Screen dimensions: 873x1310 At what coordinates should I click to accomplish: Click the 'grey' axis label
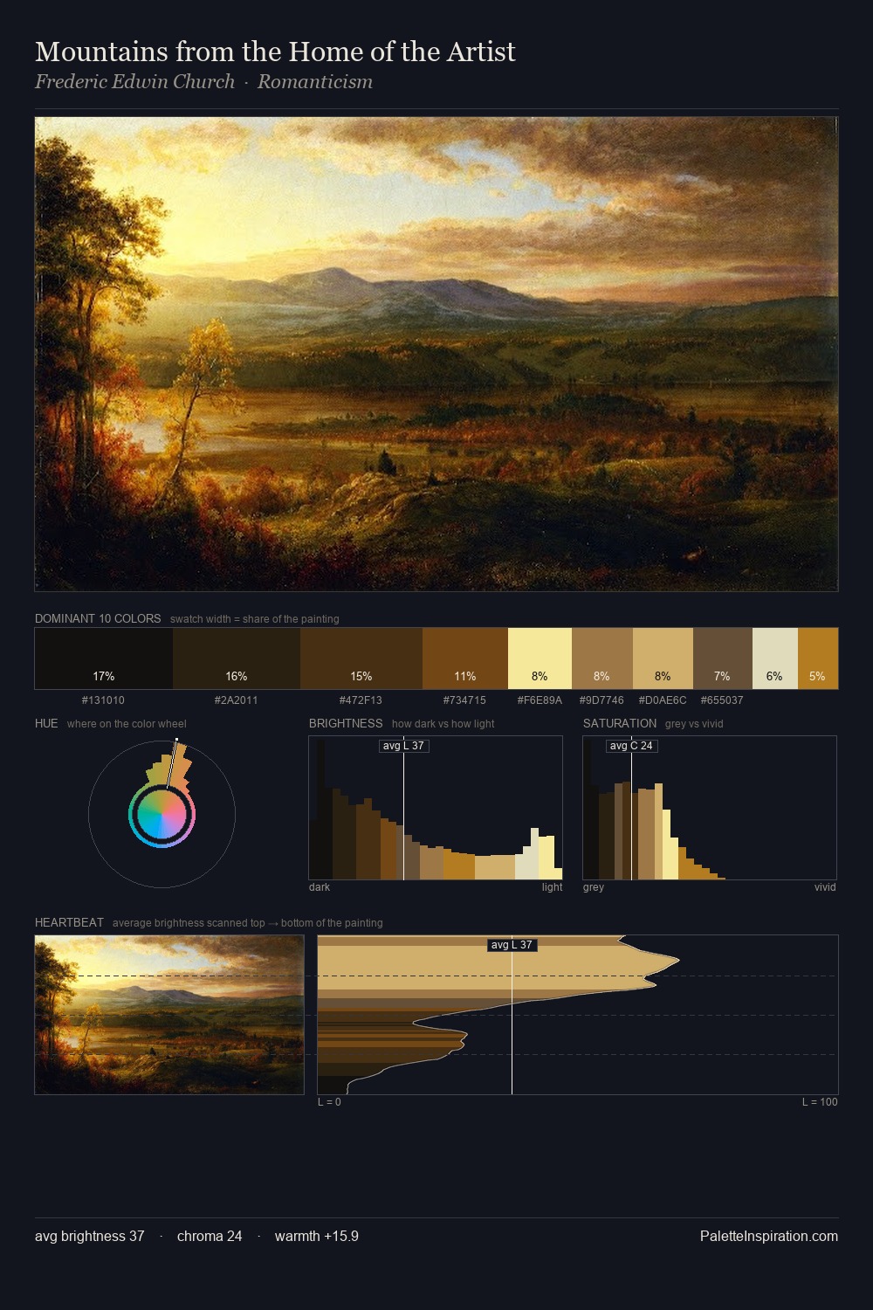pyautogui.click(x=594, y=887)
